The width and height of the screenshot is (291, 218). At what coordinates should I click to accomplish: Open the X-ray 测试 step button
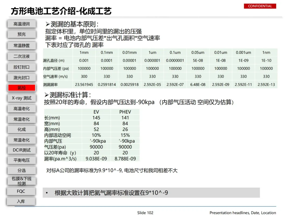coord(22,98)
